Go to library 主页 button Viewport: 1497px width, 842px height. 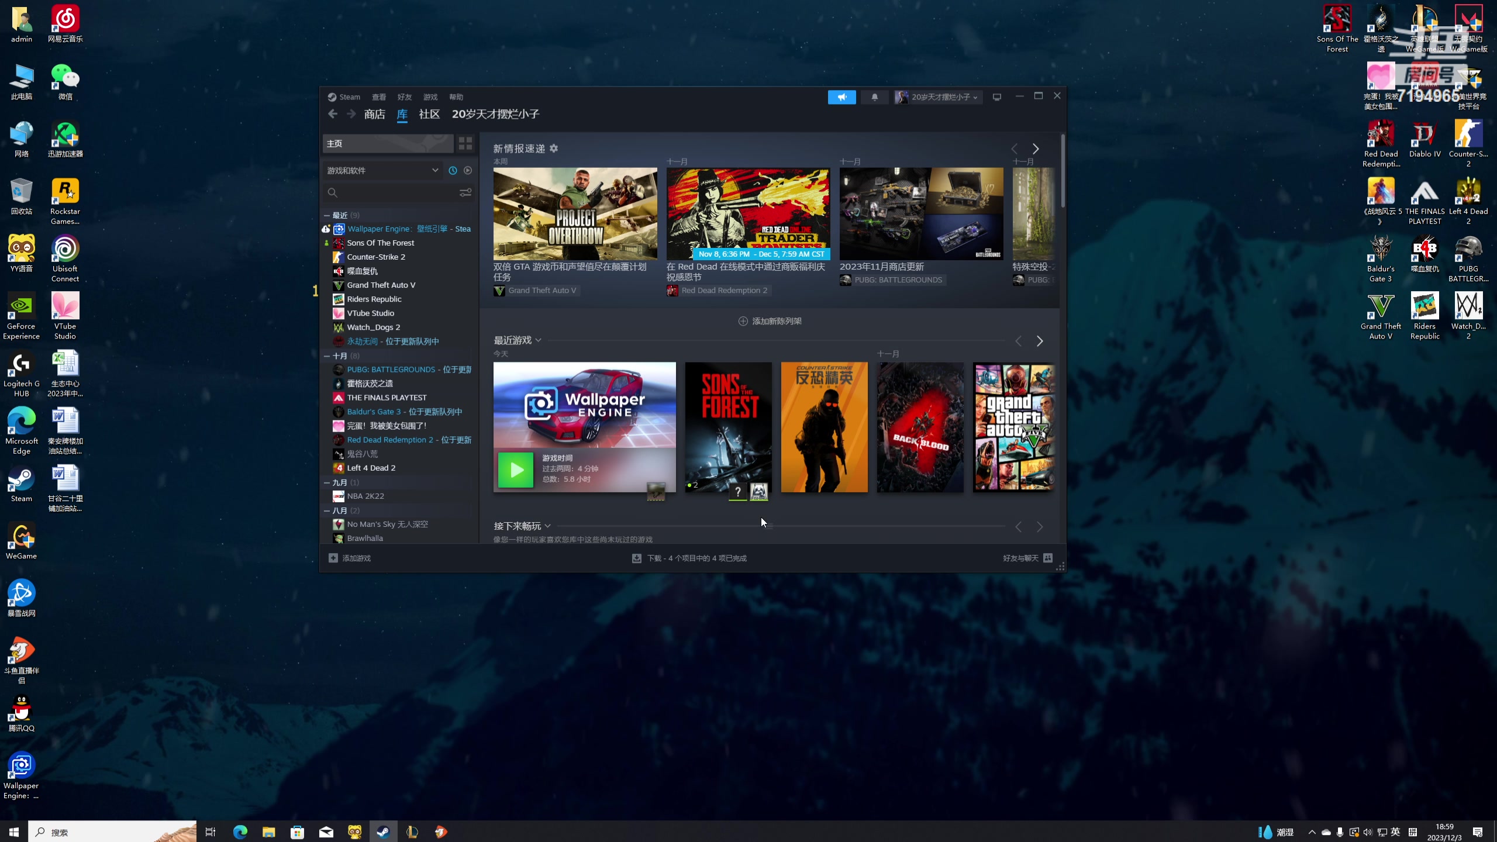(388, 143)
